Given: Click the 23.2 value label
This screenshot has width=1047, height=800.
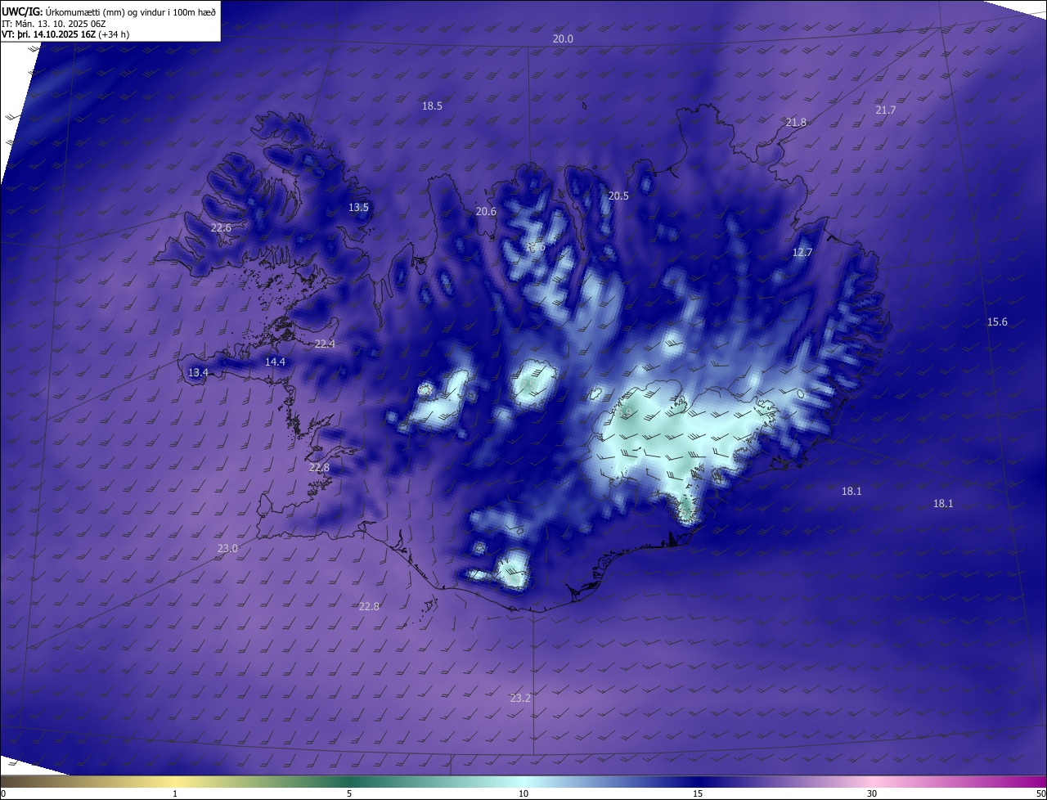Looking at the screenshot, I should coord(520,699).
